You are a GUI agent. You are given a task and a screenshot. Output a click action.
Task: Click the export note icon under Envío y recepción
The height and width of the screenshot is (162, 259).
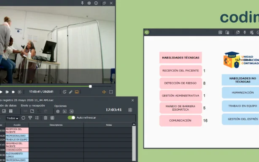[x=32, y=111]
